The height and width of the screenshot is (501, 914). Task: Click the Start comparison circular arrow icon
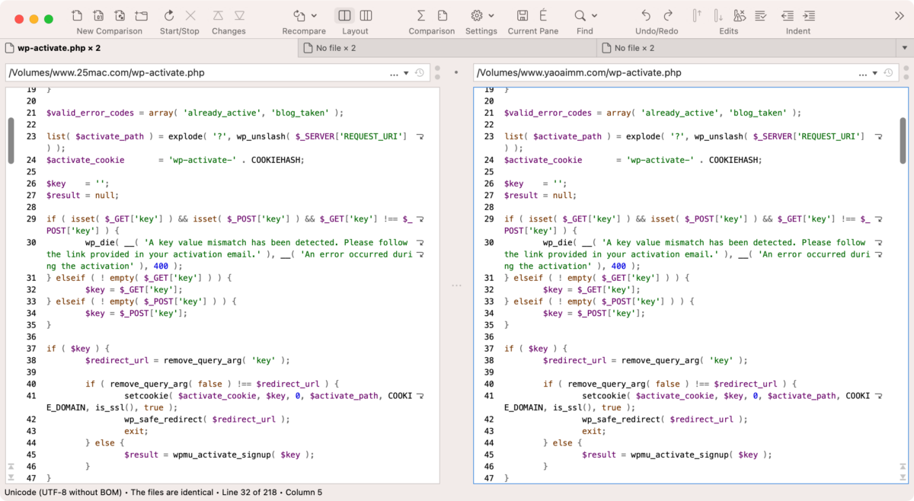(x=169, y=15)
